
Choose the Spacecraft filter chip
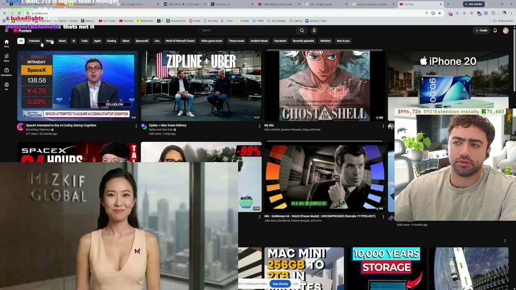pos(142,41)
